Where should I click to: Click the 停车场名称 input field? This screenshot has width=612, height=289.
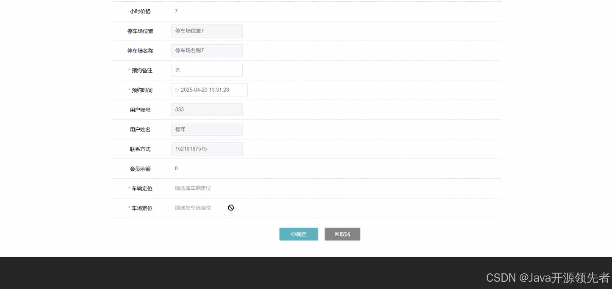click(x=207, y=51)
